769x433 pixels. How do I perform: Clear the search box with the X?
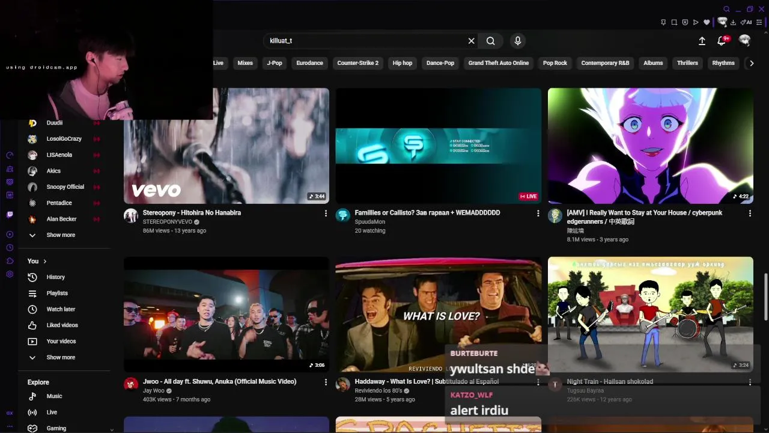(x=472, y=41)
